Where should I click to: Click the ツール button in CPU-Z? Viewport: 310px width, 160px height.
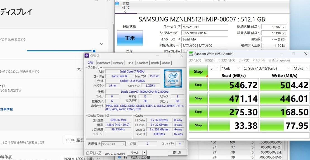135,152
